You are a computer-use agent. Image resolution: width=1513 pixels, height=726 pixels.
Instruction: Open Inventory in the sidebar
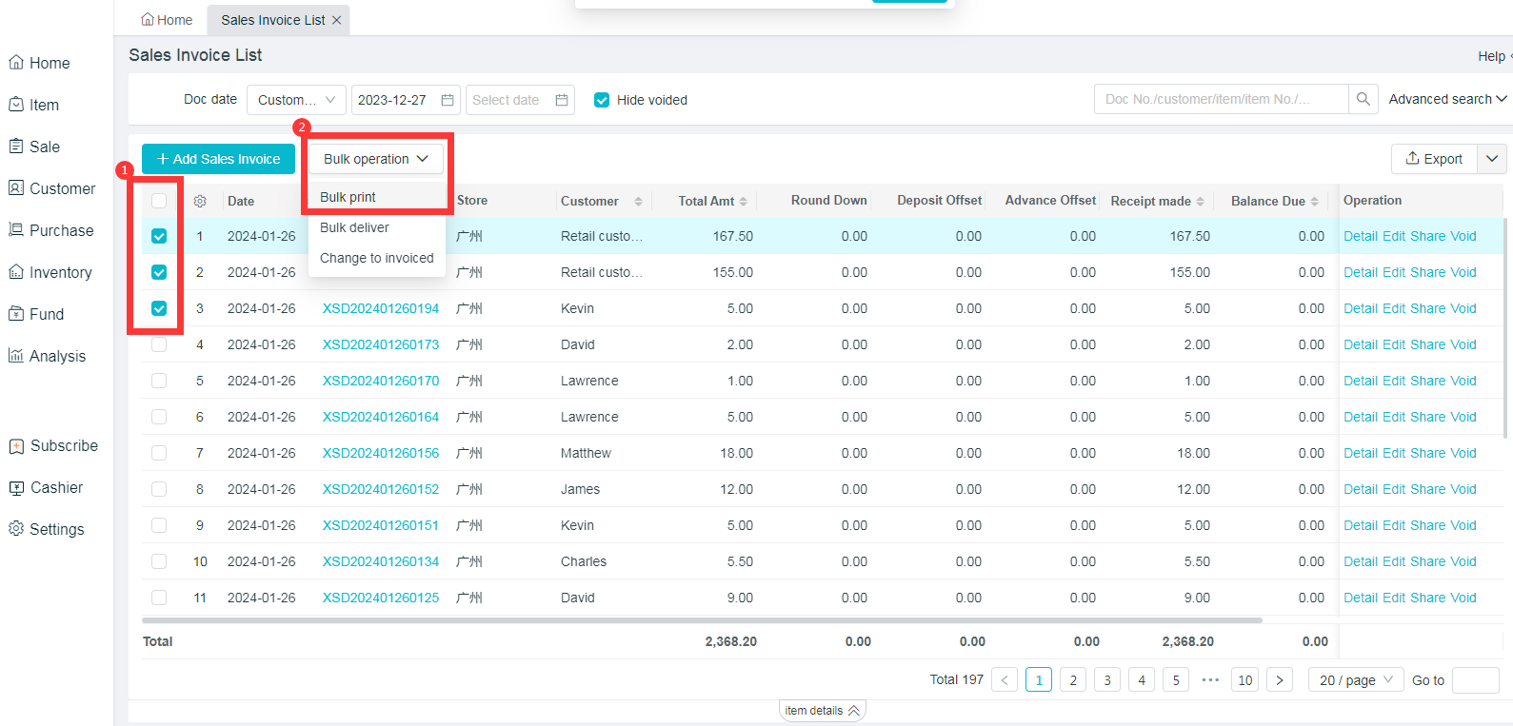point(60,272)
